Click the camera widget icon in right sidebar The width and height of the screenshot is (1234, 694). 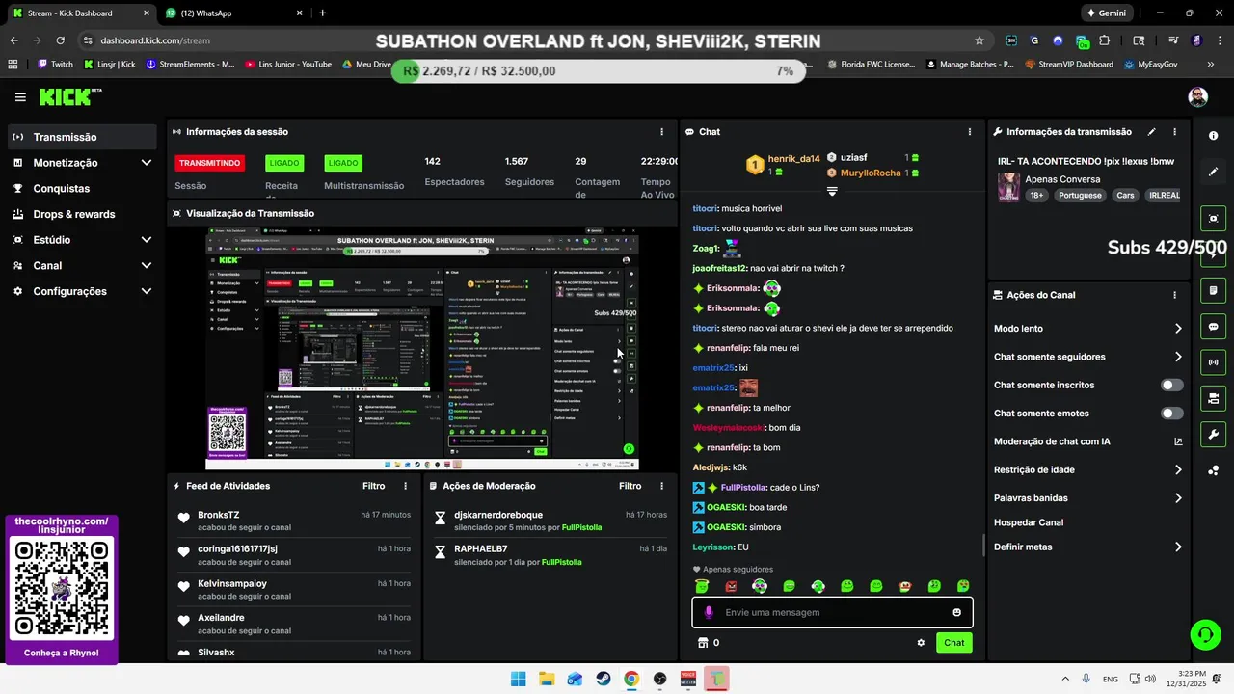1213,398
